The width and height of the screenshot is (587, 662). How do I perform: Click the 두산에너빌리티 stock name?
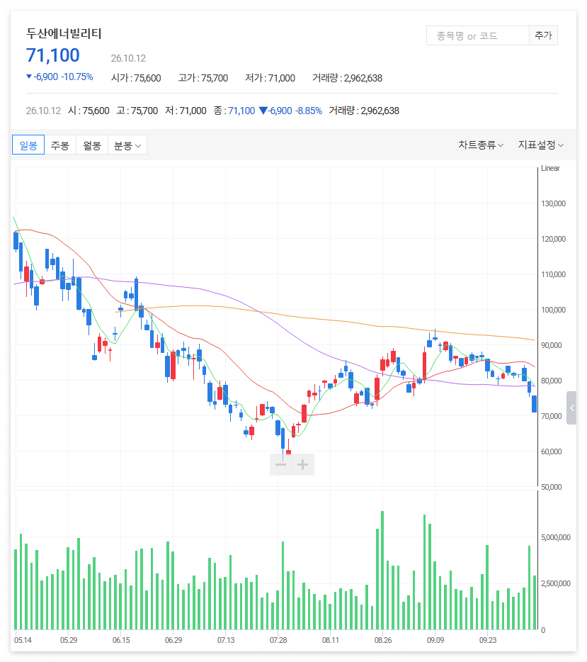tap(64, 33)
